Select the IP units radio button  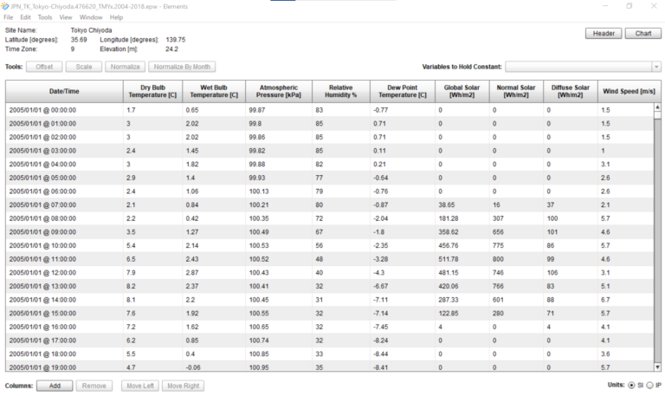point(649,385)
